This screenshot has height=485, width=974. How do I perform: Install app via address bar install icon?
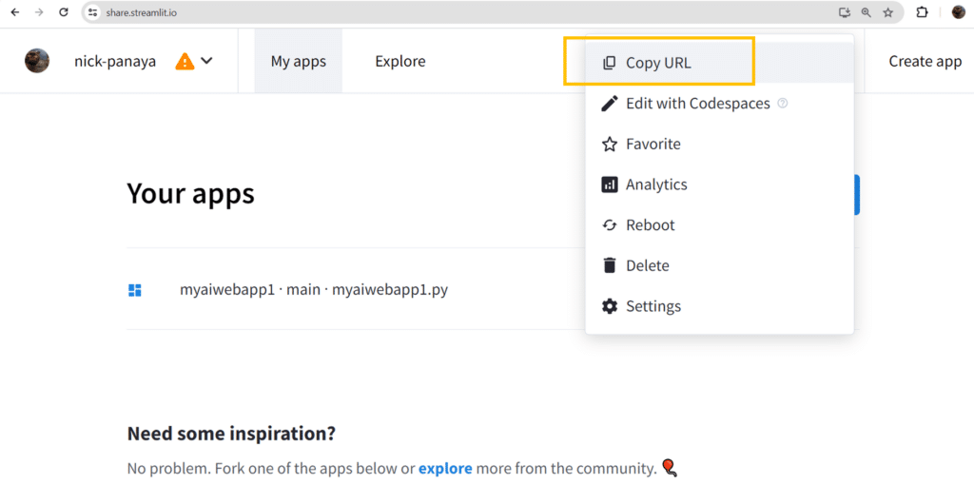pos(844,12)
